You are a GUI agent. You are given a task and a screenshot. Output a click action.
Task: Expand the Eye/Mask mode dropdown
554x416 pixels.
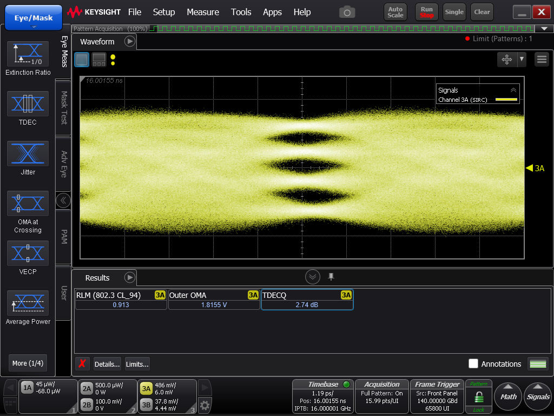coord(33,27)
